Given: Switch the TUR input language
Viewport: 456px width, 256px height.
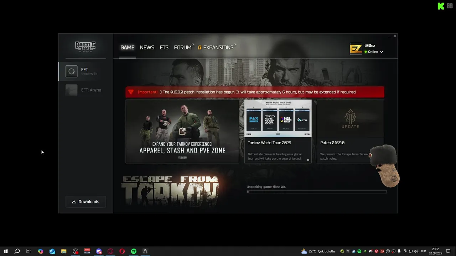Looking at the screenshot, I should (423, 251).
